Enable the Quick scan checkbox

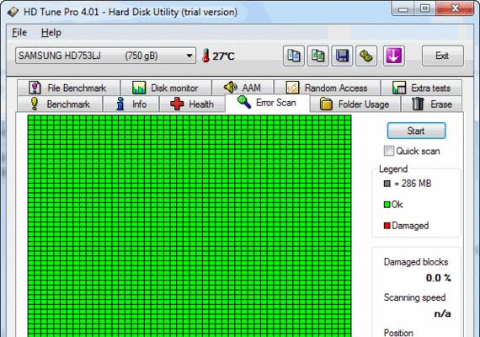coord(389,151)
